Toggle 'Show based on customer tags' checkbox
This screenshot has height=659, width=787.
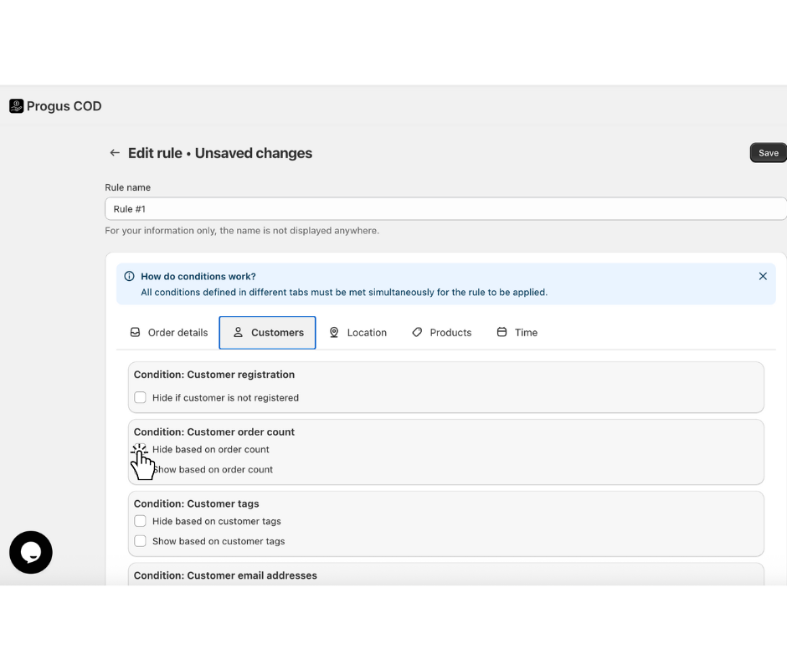[141, 541]
